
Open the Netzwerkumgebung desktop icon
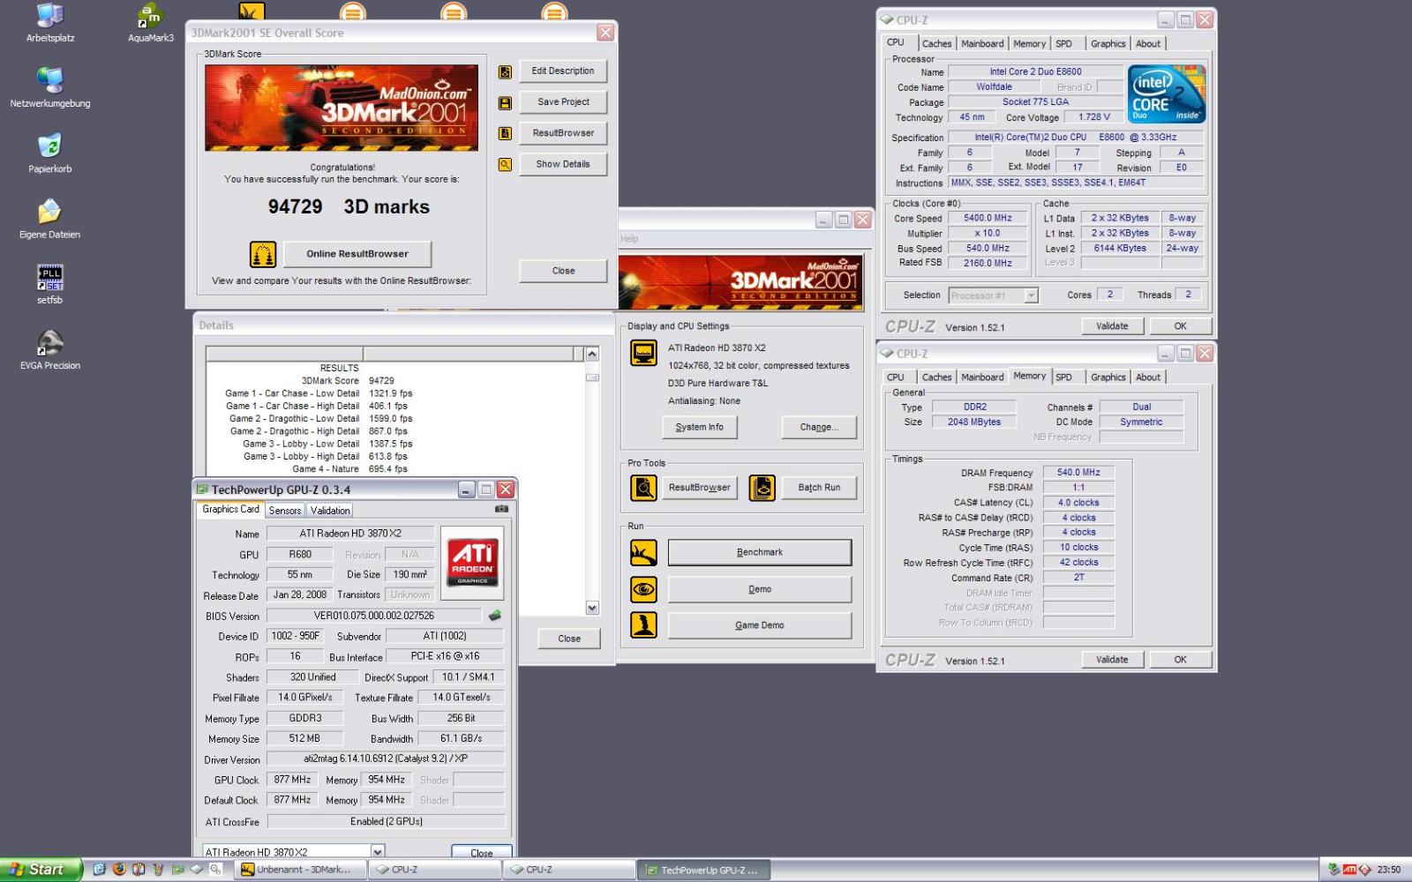[50, 88]
